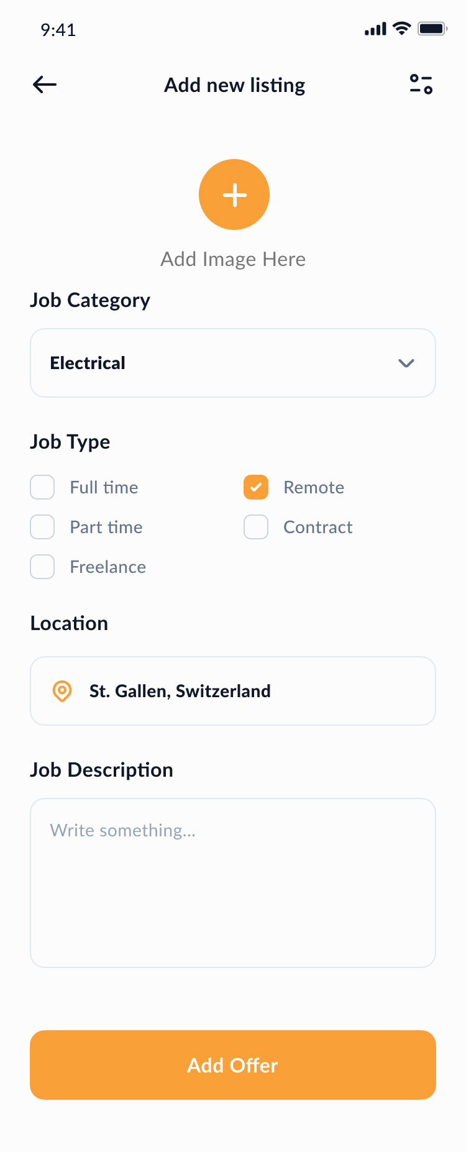
Task: Tap the Add Image Here label
Action: [x=233, y=259]
